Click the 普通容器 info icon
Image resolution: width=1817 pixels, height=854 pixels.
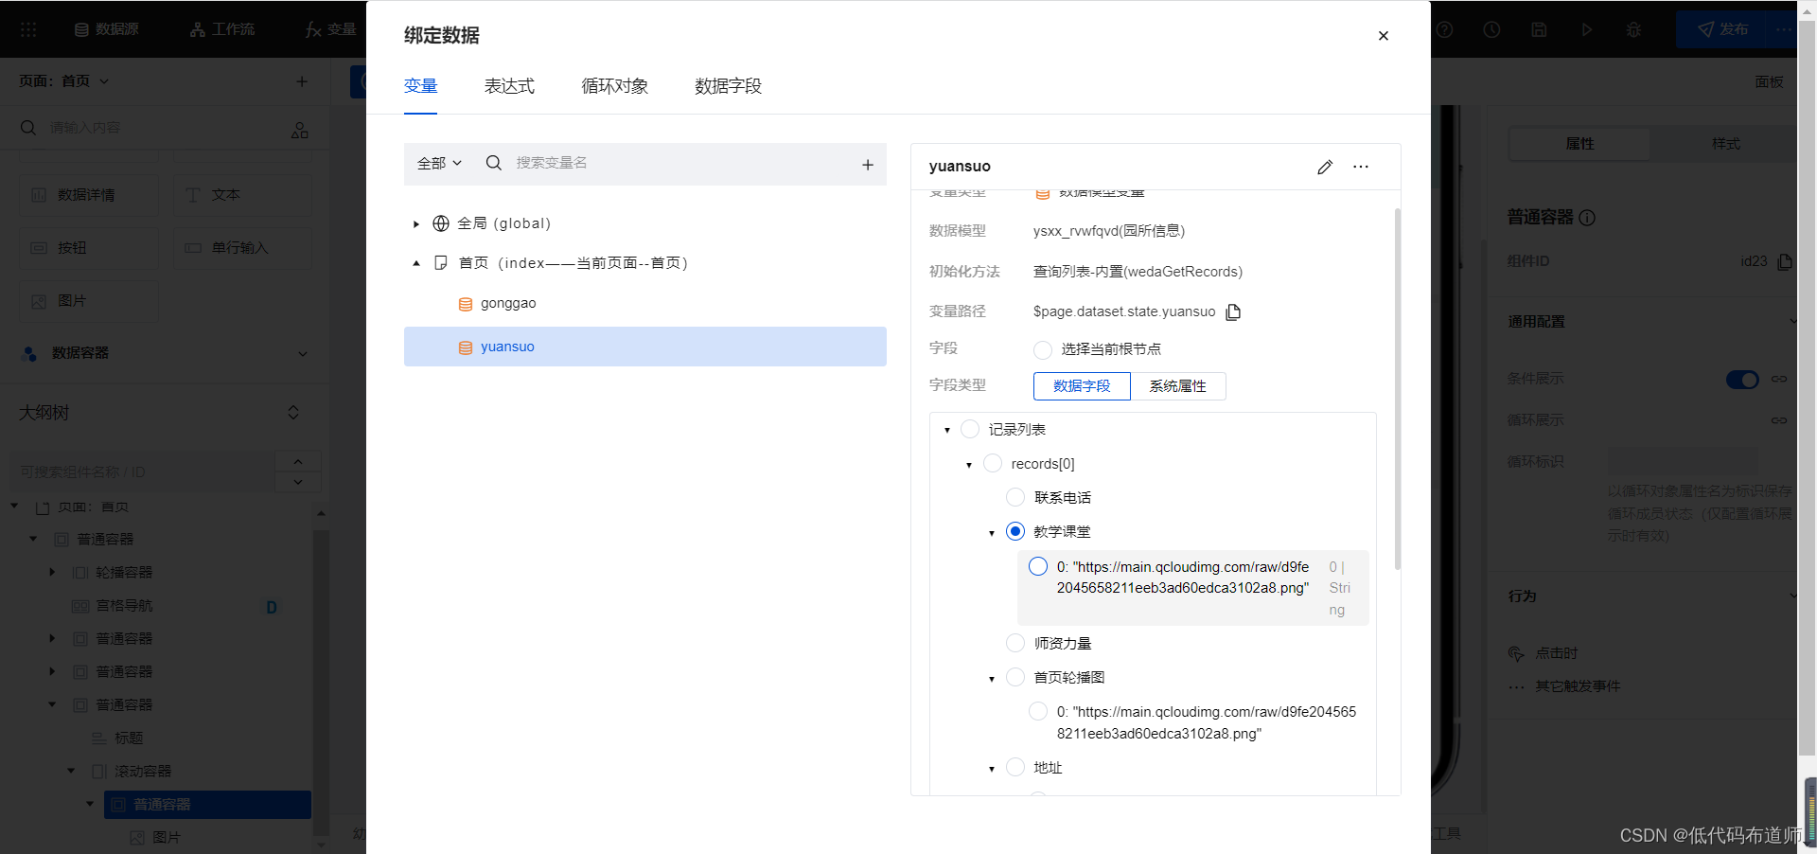(1587, 218)
